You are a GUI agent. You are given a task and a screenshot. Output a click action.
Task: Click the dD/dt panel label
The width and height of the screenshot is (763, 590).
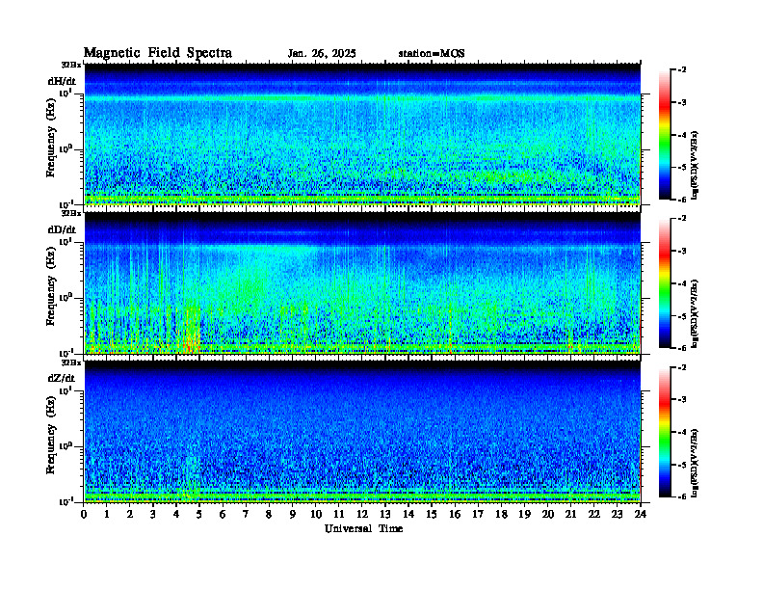[x=62, y=229]
